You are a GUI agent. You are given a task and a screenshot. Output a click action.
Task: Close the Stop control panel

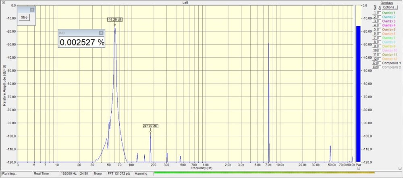32,9
